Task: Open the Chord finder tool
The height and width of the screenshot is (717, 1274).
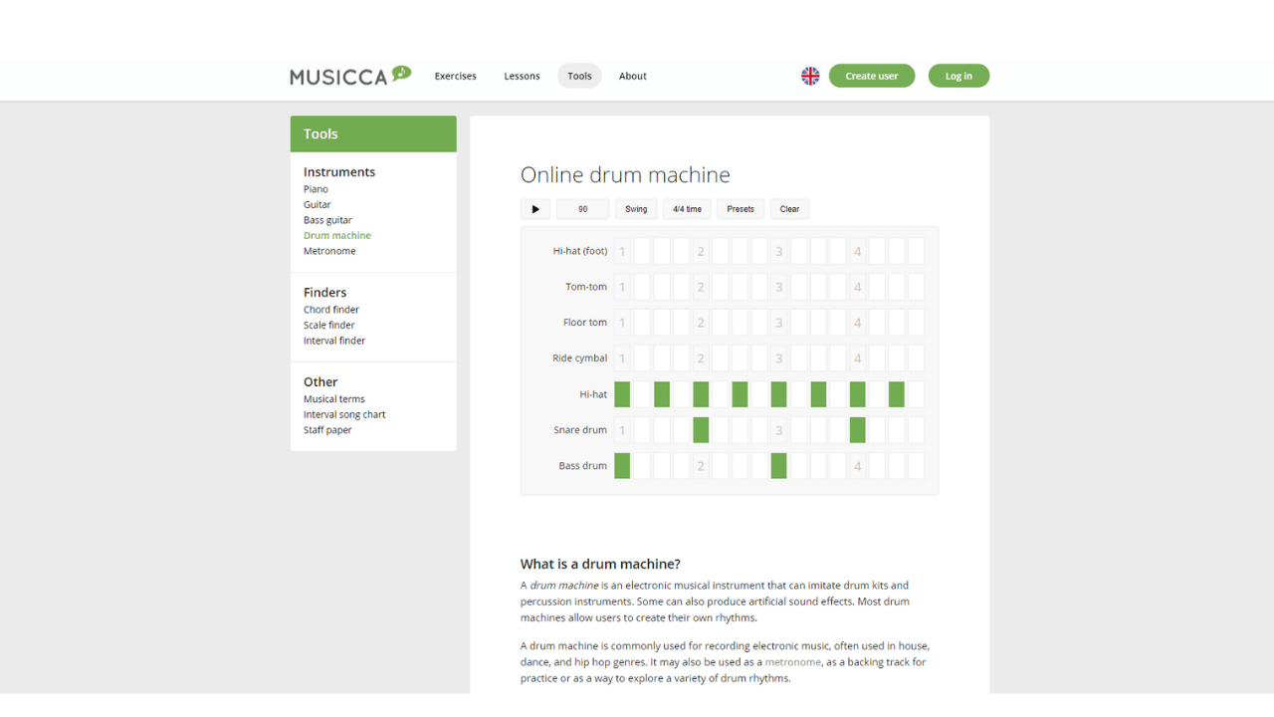Action: 330,309
